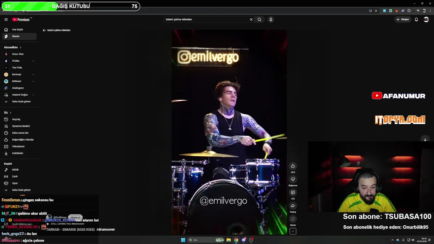Open Ana Sayfa in sidebar

tap(19, 29)
